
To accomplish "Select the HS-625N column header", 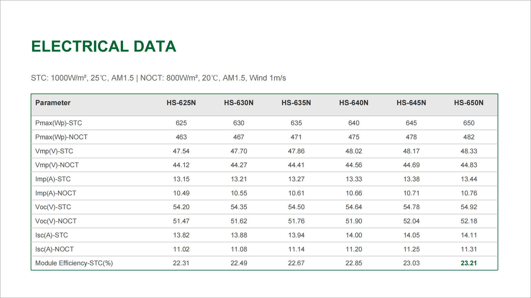I will [181, 103].
